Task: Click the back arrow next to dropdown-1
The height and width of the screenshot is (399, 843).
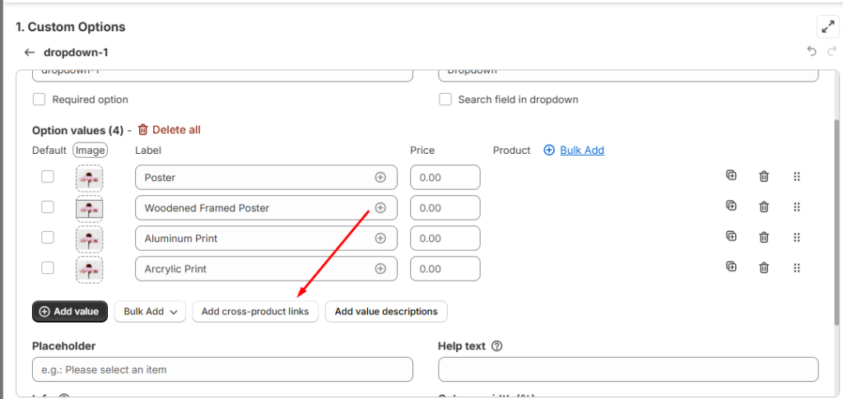Action: pos(30,53)
